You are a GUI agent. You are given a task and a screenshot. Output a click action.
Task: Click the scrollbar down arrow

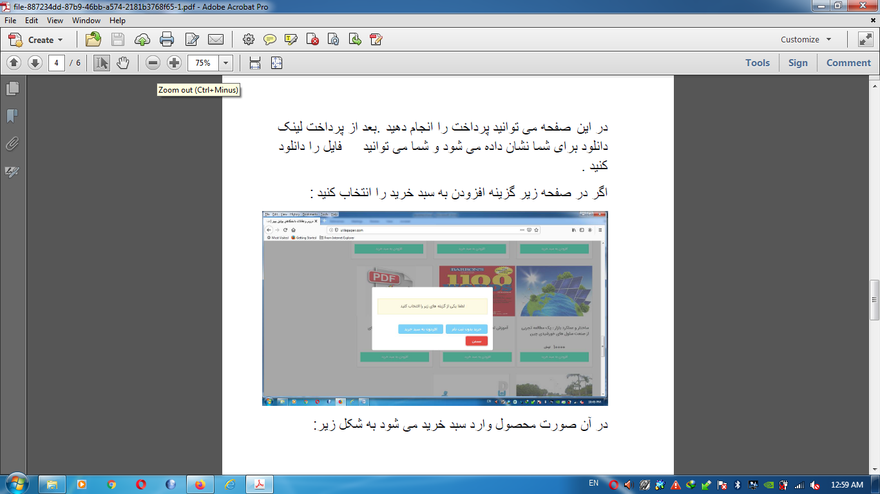pos(874,471)
